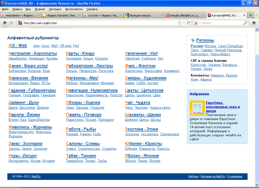Close the 'о гугле — Яндекс' tab

pyautogui.click(x=121, y=15)
